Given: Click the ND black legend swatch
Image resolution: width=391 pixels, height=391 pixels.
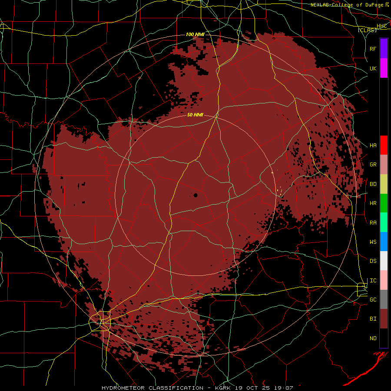Looking at the screenshot, I should click(384, 338).
